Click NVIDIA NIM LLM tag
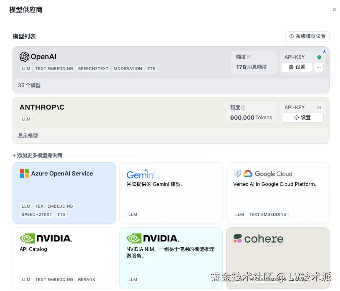 point(133,279)
